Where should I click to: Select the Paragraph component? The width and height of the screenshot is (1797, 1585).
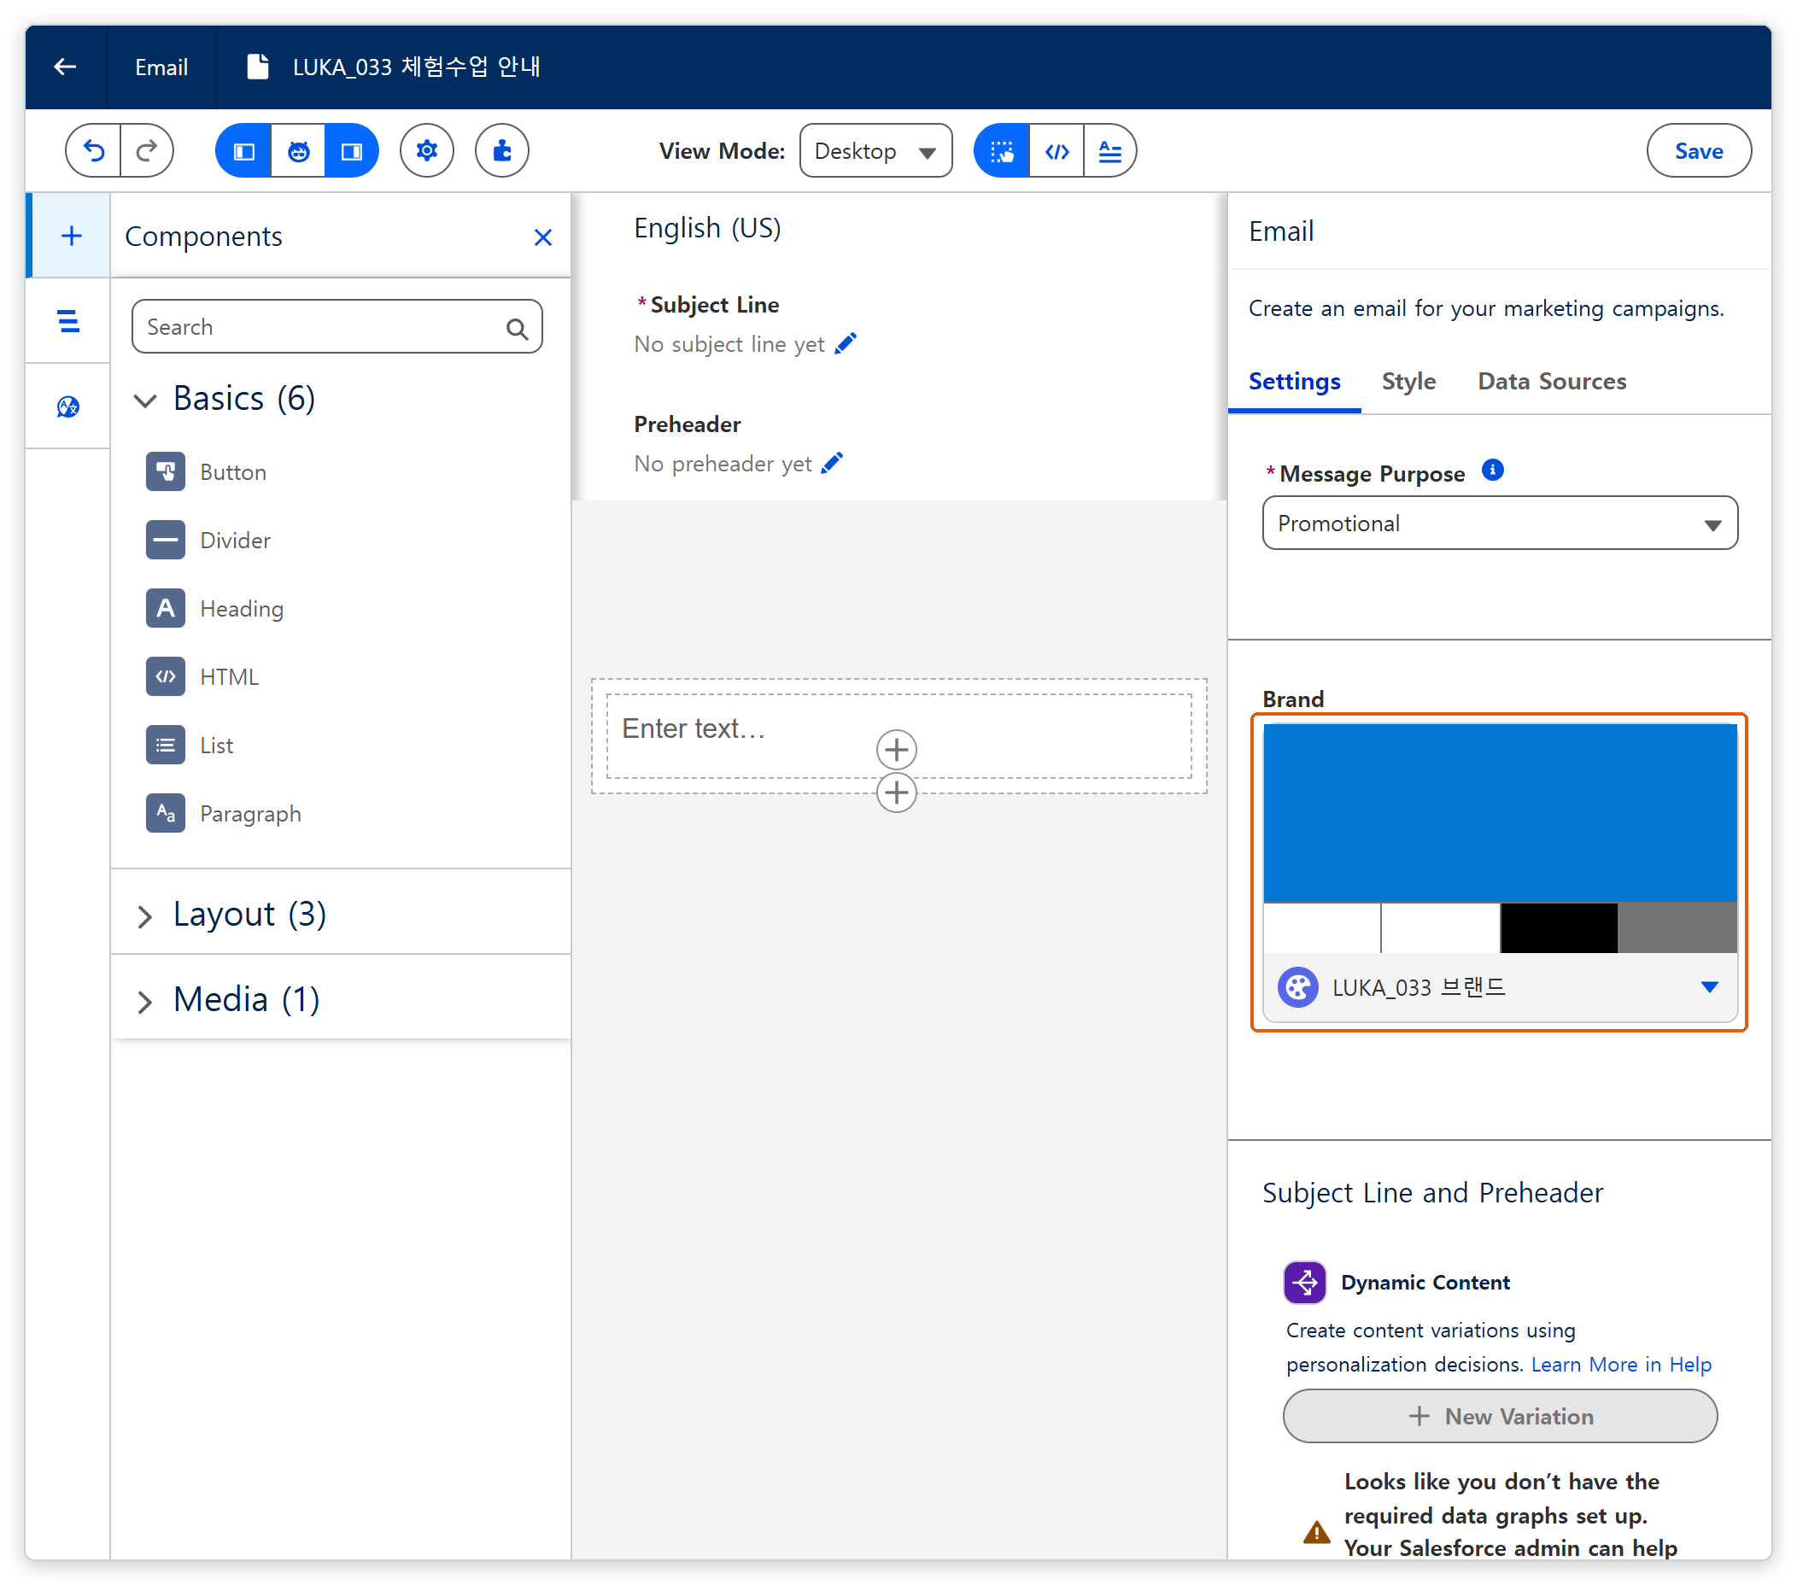pos(224,813)
